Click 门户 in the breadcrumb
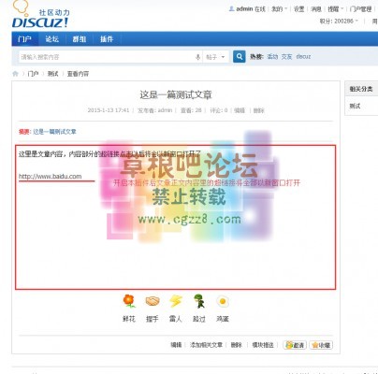378x374 pixels. pos(33,74)
